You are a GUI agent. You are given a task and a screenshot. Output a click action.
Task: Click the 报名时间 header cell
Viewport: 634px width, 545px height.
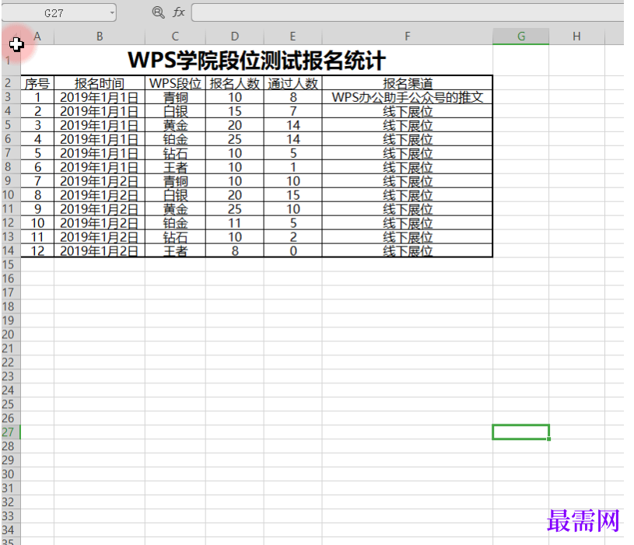(x=100, y=83)
